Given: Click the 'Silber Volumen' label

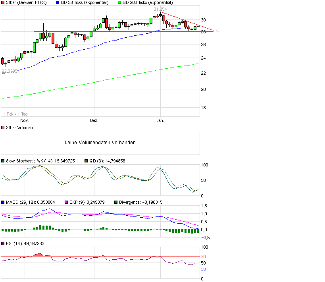Looking at the screenshot, I should 19,127.
